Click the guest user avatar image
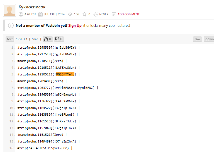Screen dimensions: 214x152 click(9, 10)
